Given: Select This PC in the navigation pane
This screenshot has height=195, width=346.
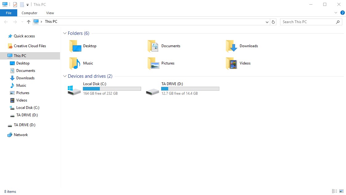Looking at the screenshot, I should click(x=30, y=56).
